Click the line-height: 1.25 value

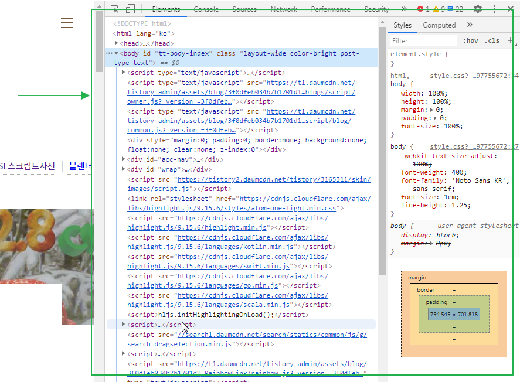[x=461, y=205]
